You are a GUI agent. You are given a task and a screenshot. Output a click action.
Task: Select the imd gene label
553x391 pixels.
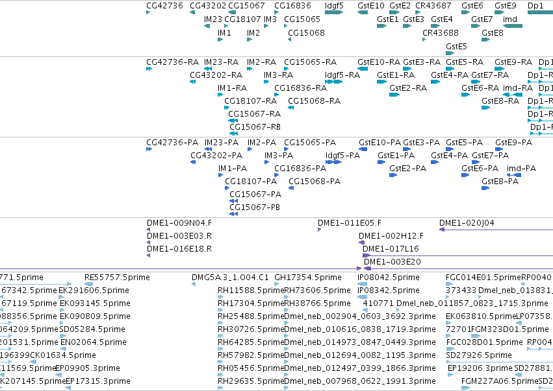(510, 19)
